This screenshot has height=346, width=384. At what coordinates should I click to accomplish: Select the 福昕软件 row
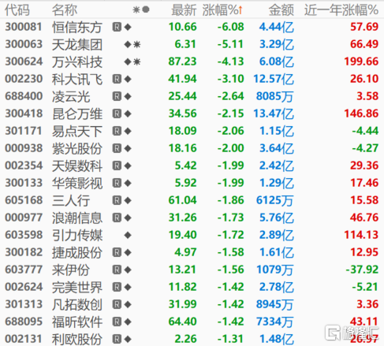pyautogui.click(x=192, y=322)
